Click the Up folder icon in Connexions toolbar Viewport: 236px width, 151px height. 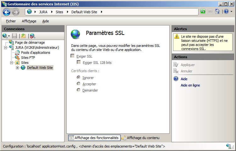(x=23, y=36)
